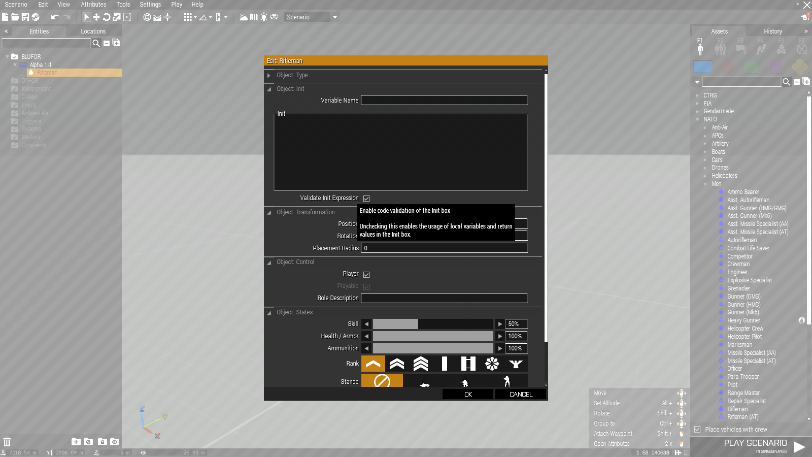
Task: Expand all entity tree with plus icon
Action: pos(116,43)
